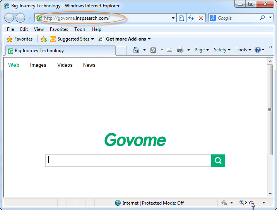Open the zoom level dropdown arrow
277x210 pixels.
point(263,203)
